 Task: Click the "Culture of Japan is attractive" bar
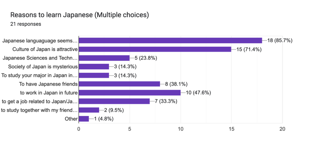coord(155,49)
